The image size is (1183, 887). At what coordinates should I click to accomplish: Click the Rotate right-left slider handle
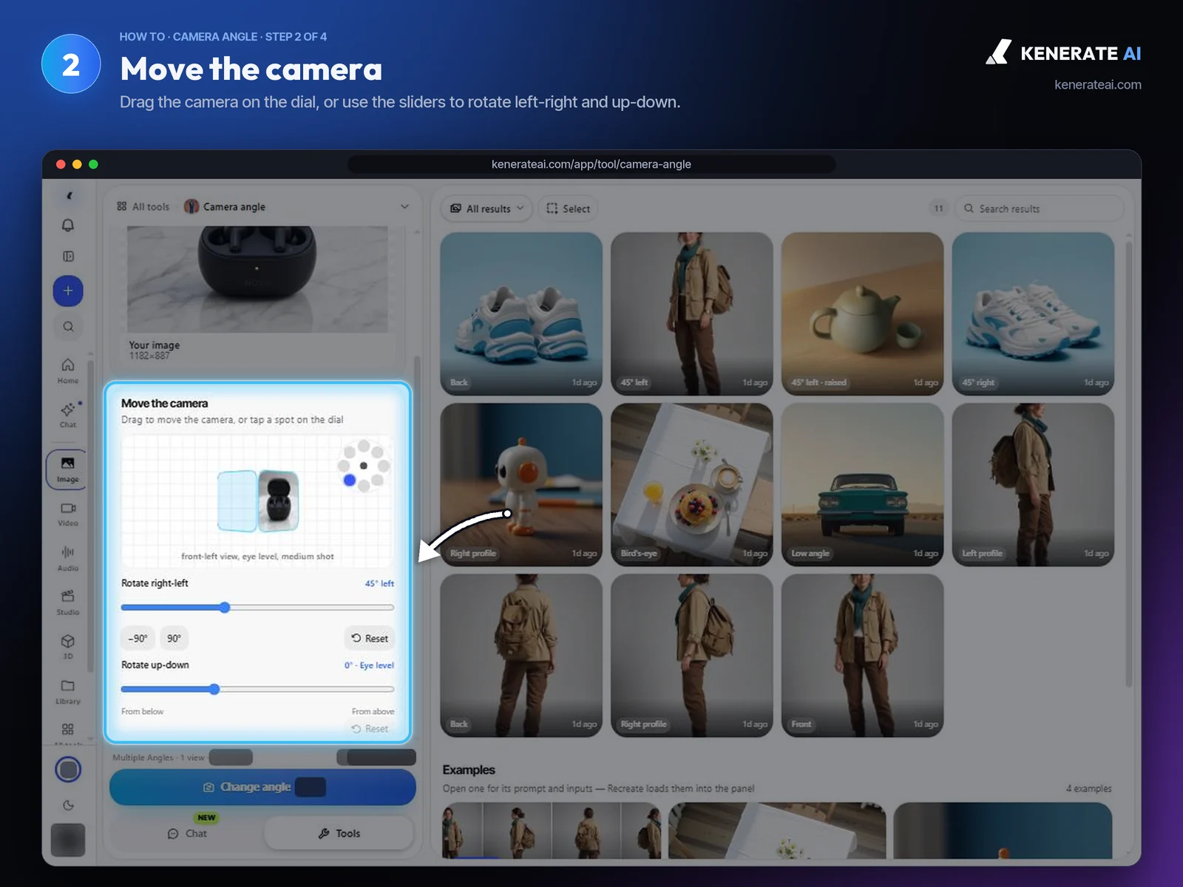225,608
